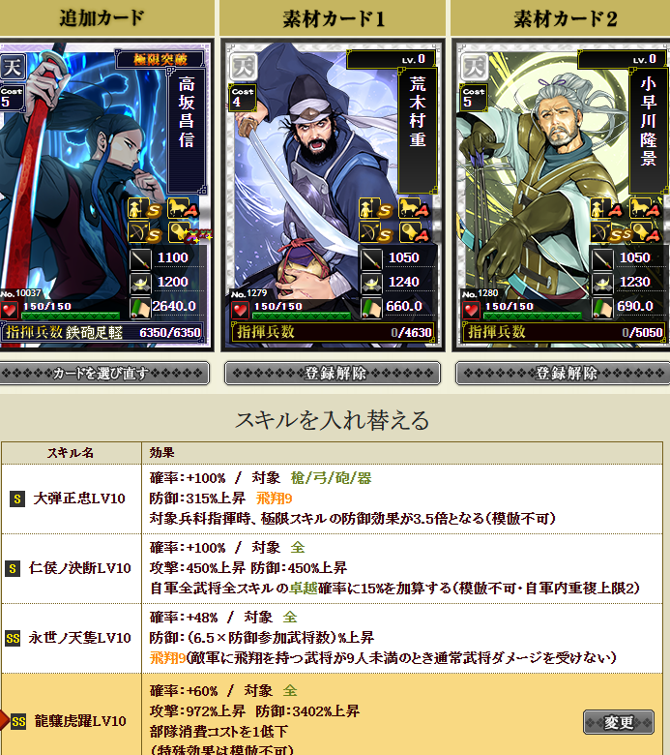The height and width of the screenshot is (755, 670).
Task: Click the 極限突破 label on 高坂昌信 card
Action: (160, 59)
